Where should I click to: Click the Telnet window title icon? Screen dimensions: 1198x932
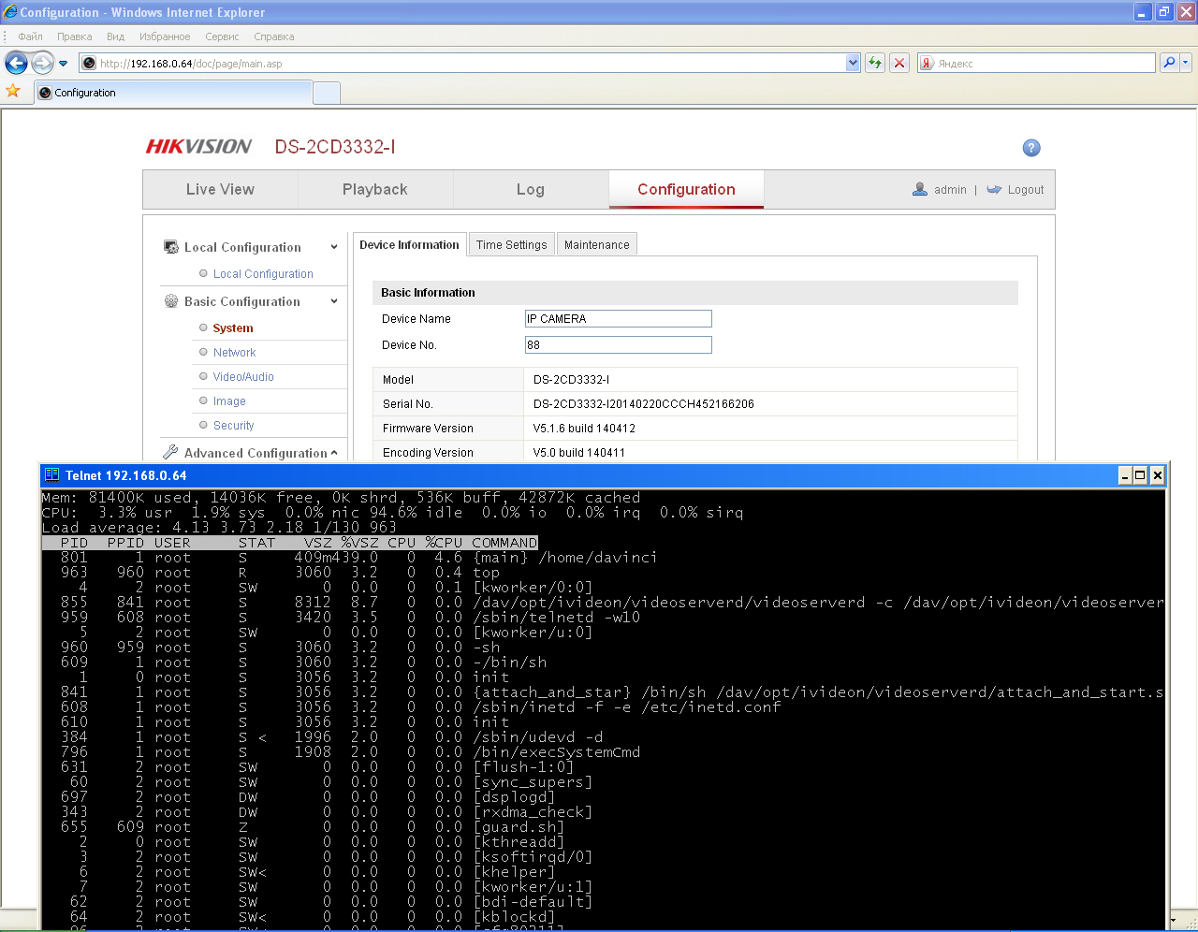point(51,475)
